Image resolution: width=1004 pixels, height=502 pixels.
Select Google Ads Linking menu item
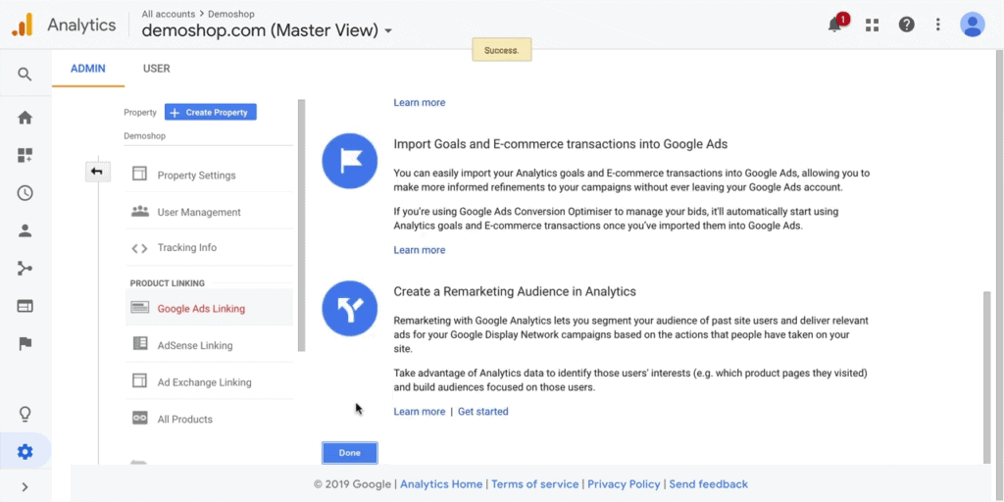tap(210, 308)
